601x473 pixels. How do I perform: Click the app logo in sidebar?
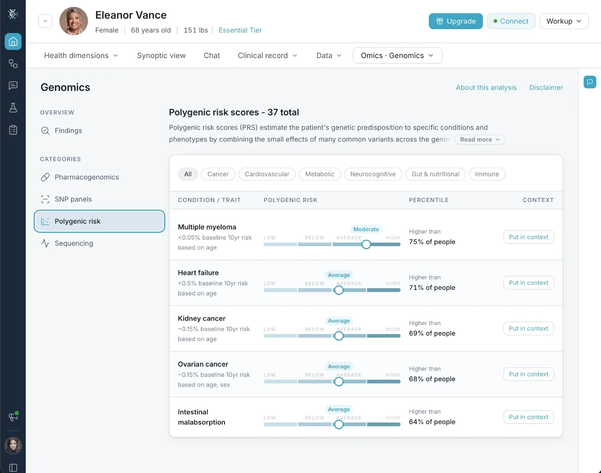[x=13, y=14]
